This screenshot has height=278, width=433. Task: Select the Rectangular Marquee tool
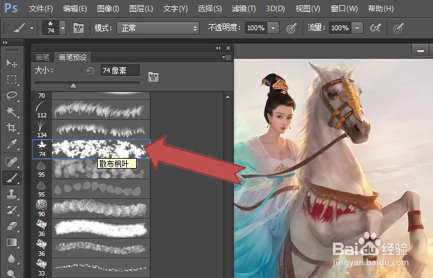click(x=12, y=80)
